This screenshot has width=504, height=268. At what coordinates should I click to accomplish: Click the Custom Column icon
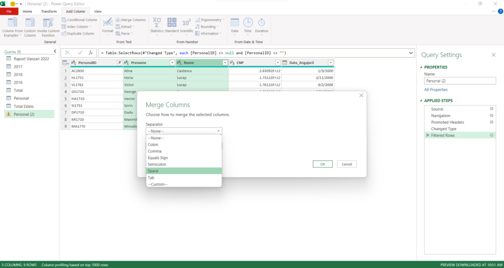tap(30, 23)
